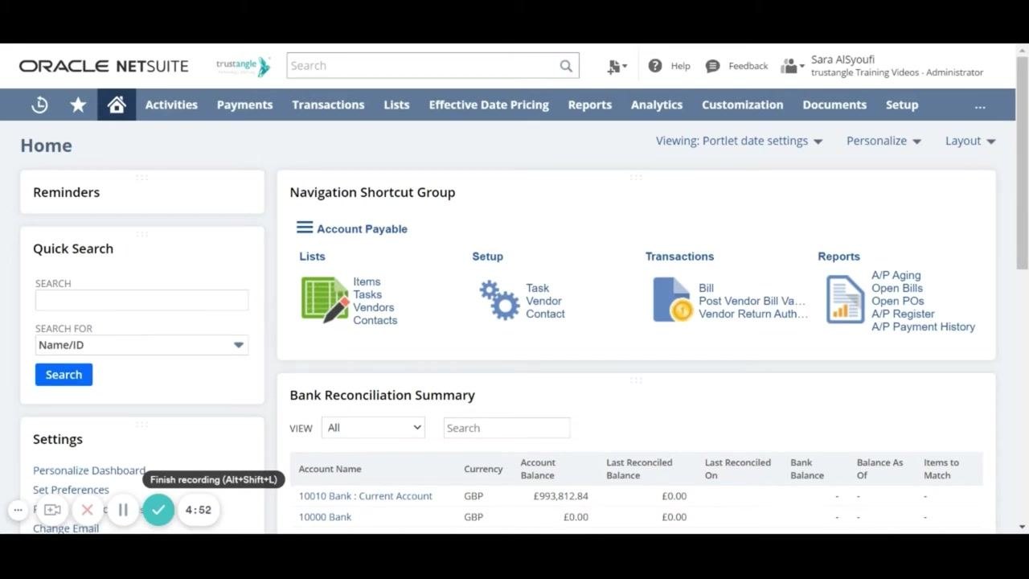Expand the Personalize dropdown
The image size is (1029, 579).
[x=883, y=141]
